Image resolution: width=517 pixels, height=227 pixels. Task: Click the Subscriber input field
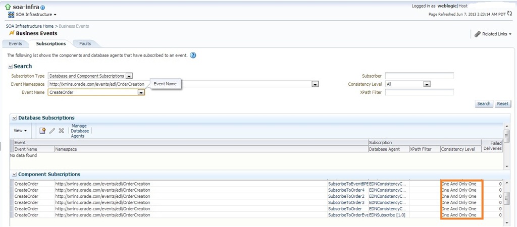419,76
